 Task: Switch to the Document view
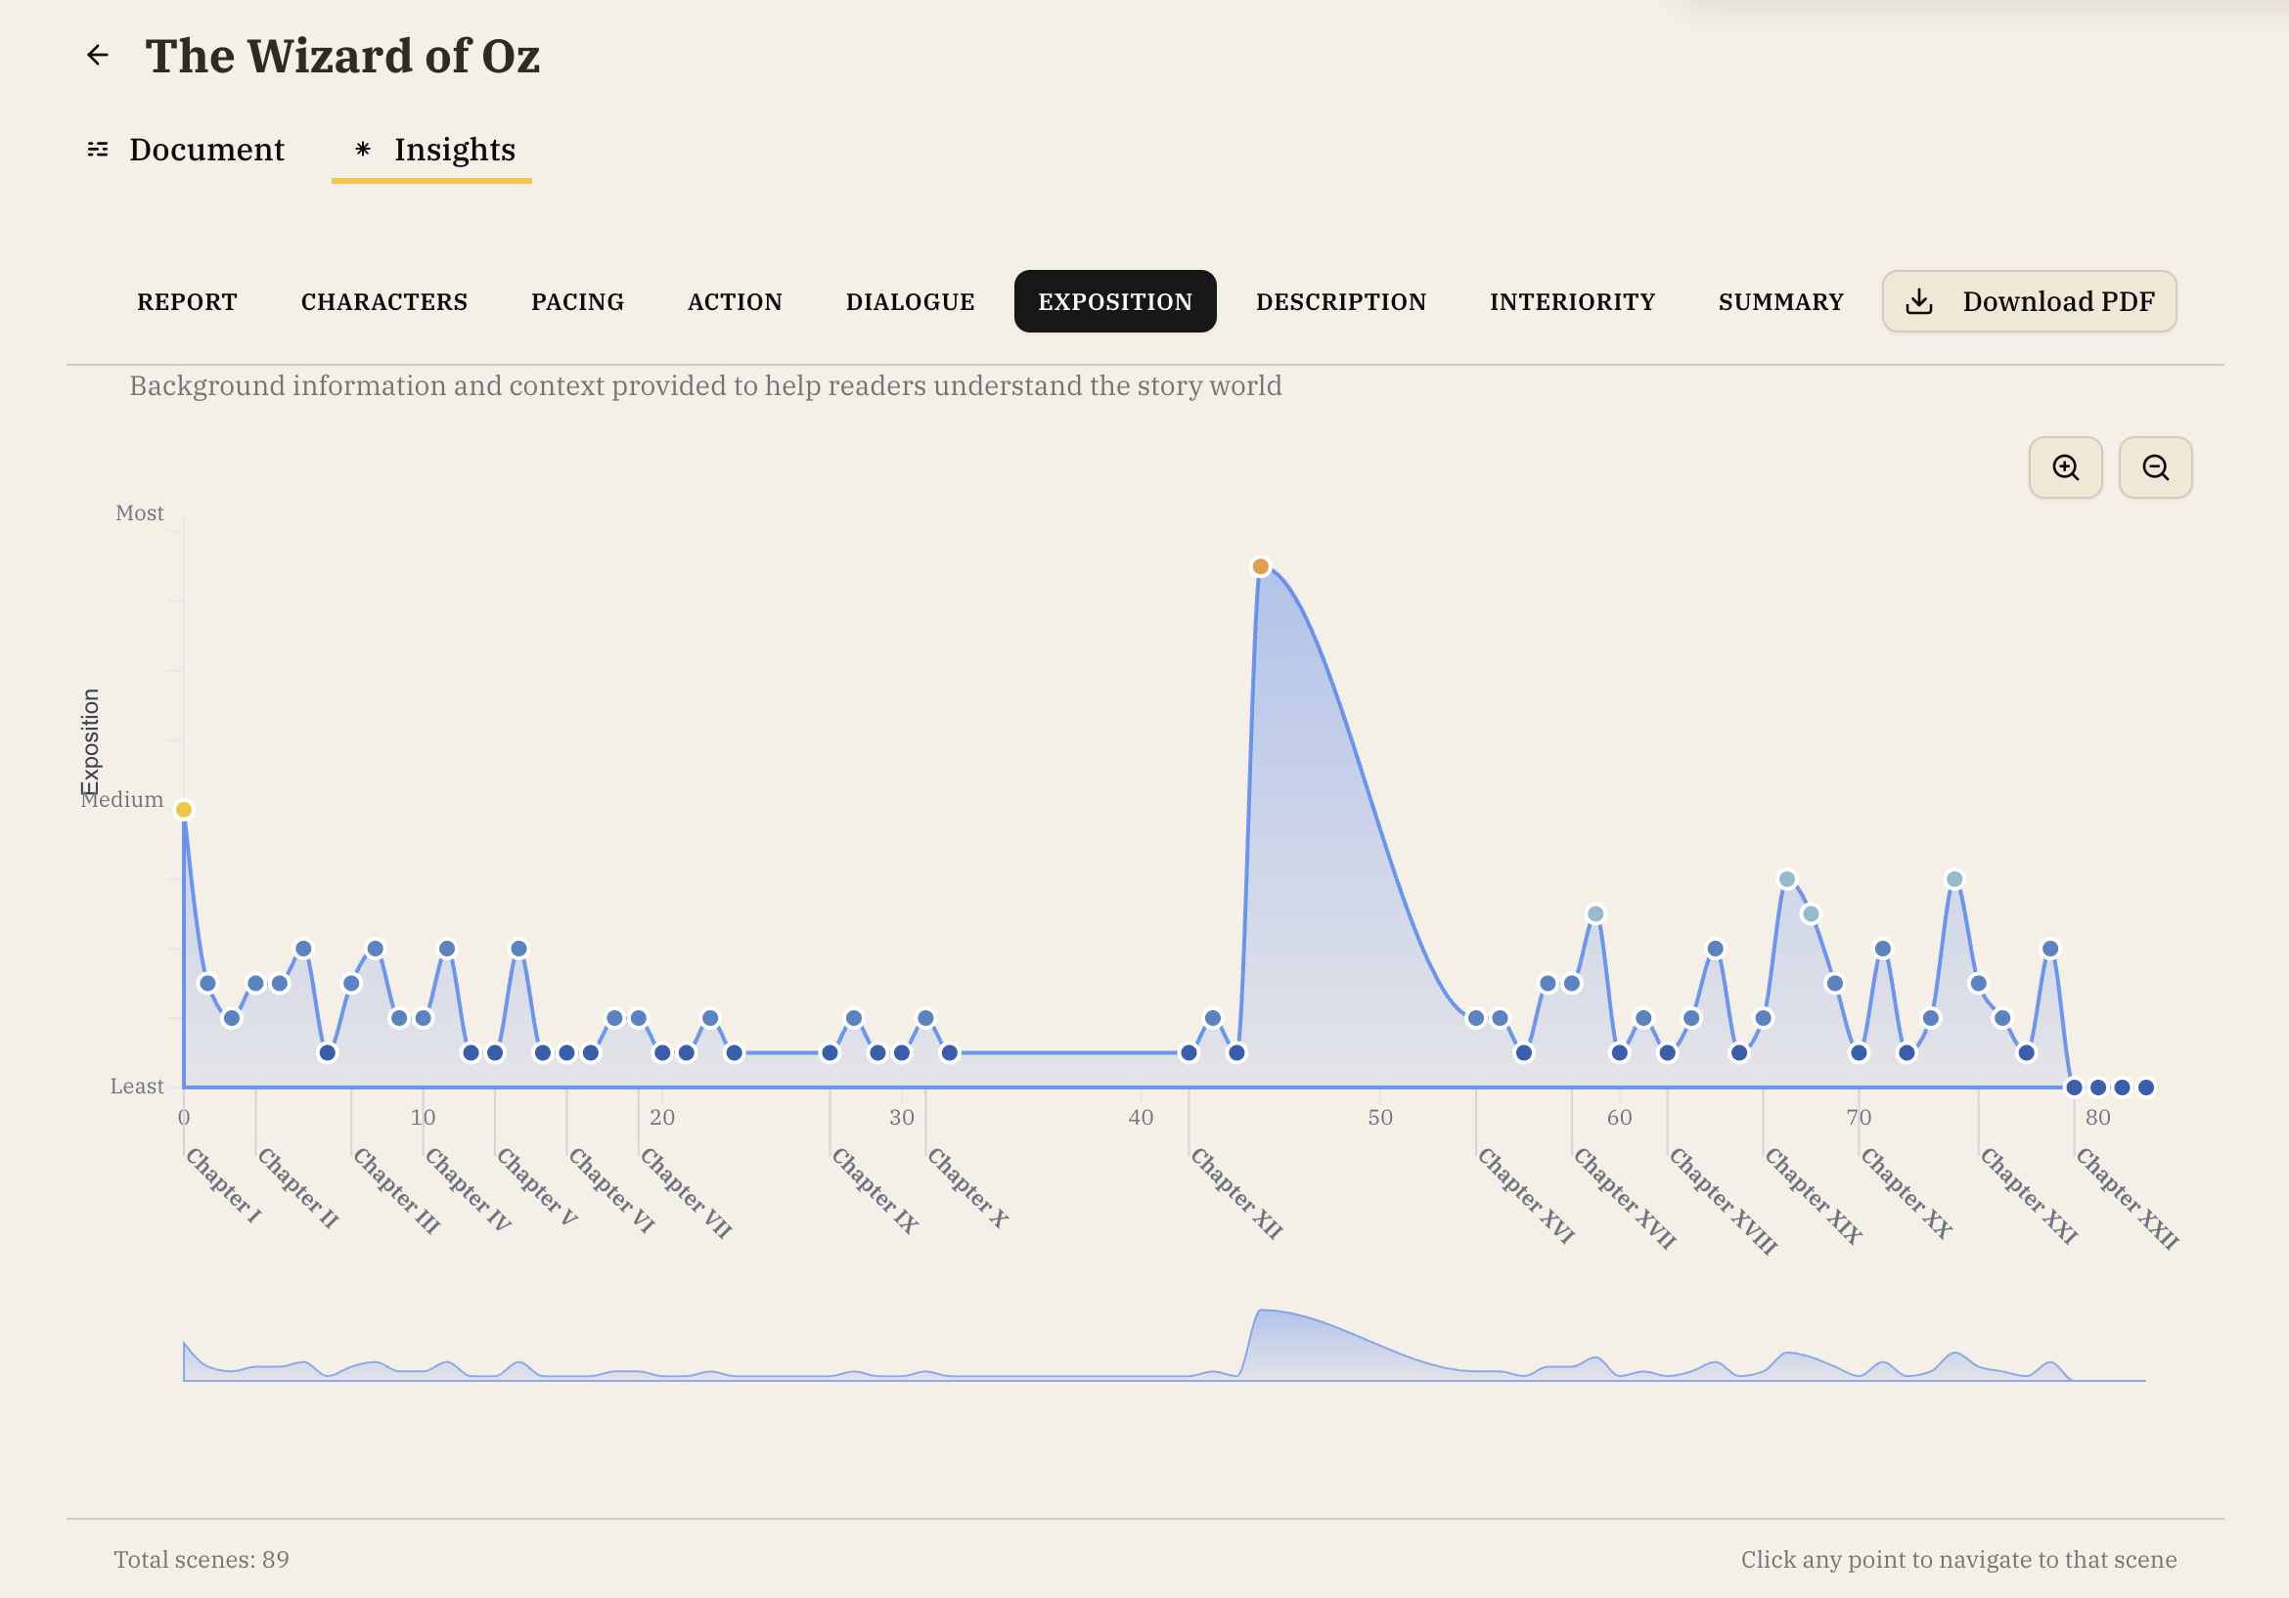(x=205, y=150)
